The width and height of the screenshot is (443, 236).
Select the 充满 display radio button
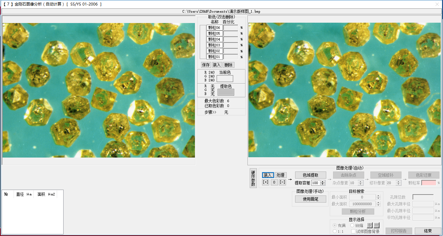coord(335,225)
